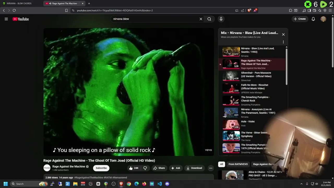Open Discord from taskbar
The height and width of the screenshot is (188, 334).
(167, 184)
